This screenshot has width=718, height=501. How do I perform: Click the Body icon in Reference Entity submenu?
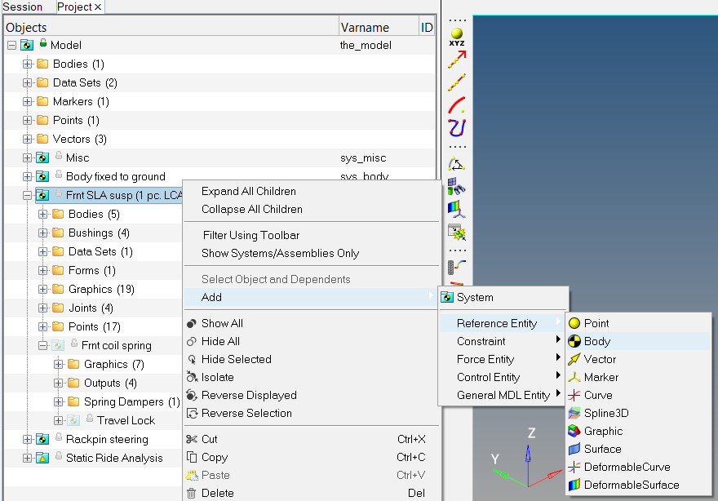pyautogui.click(x=574, y=341)
